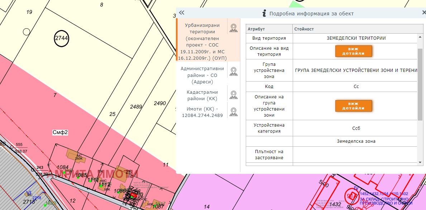
Task: Open the Кадастрални райони (КК) tab
Action: pyautogui.click(x=202, y=95)
